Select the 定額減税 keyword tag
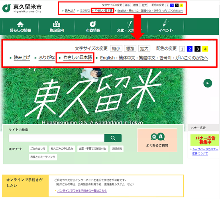The image size is (220, 199). [117, 149]
